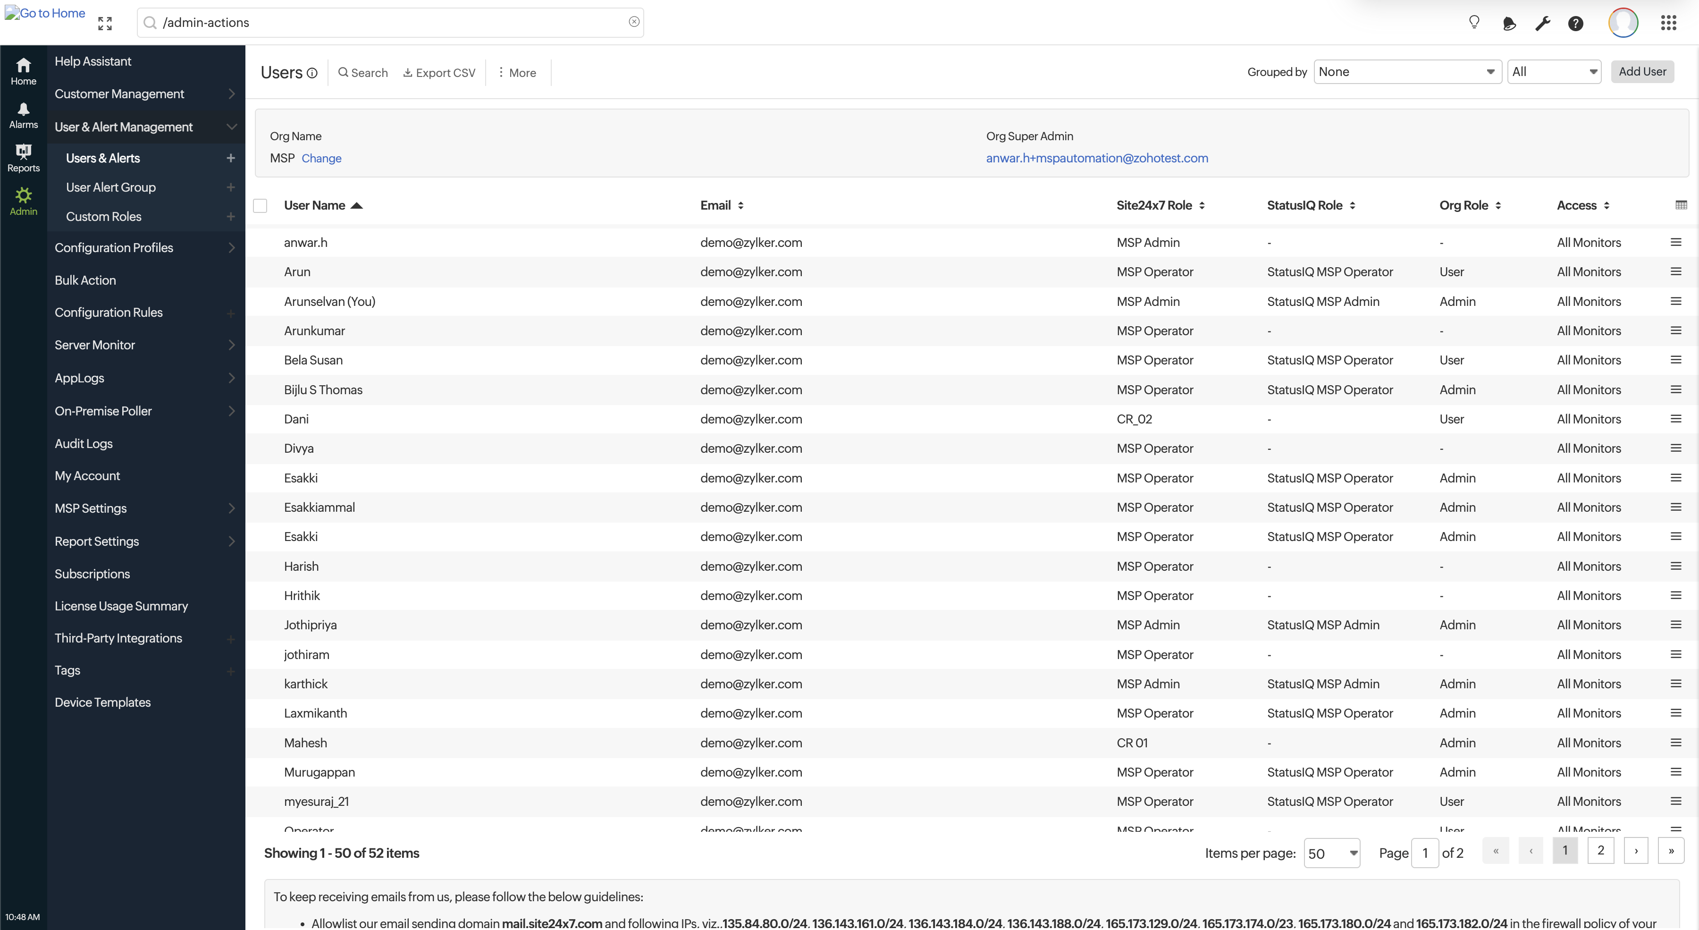This screenshot has width=1699, height=930.
Task: Open row actions for user anwar.h
Action: (1676, 242)
